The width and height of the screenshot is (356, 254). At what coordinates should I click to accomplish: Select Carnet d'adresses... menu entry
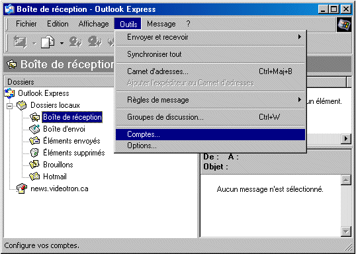point(210,71)
